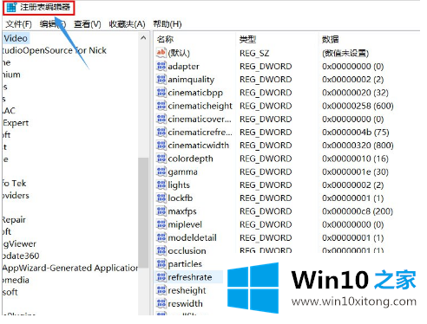Select the gamma DWORD icon

[x=161, y=172]
